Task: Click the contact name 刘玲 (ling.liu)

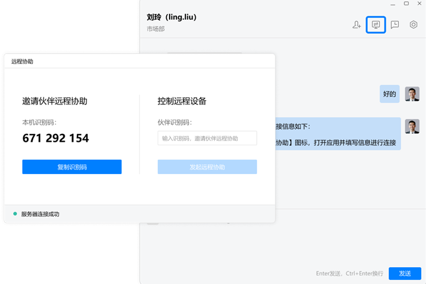Action: (x=171, y=17)
